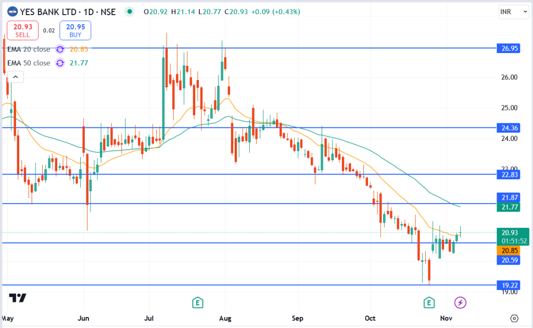Select the 19.22 horizontal line label
Image resolution: width=533 pixels, height=328 pixels.
click(508, 285)
